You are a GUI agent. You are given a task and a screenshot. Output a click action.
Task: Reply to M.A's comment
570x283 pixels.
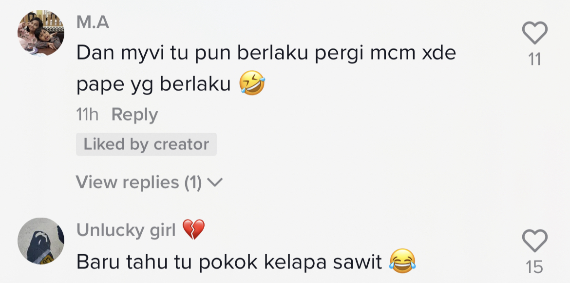click(x=134, y=115)
